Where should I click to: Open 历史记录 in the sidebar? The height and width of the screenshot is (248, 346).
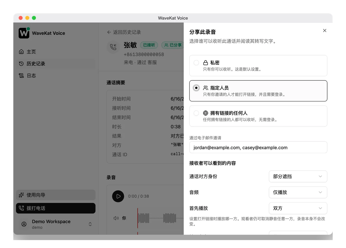click(x=56, y=64)
